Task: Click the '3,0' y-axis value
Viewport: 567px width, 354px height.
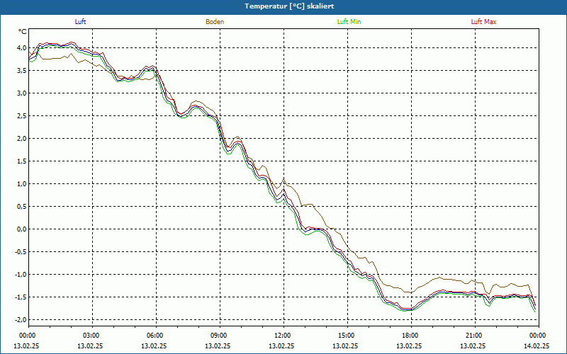Action: tap(21, 93)
